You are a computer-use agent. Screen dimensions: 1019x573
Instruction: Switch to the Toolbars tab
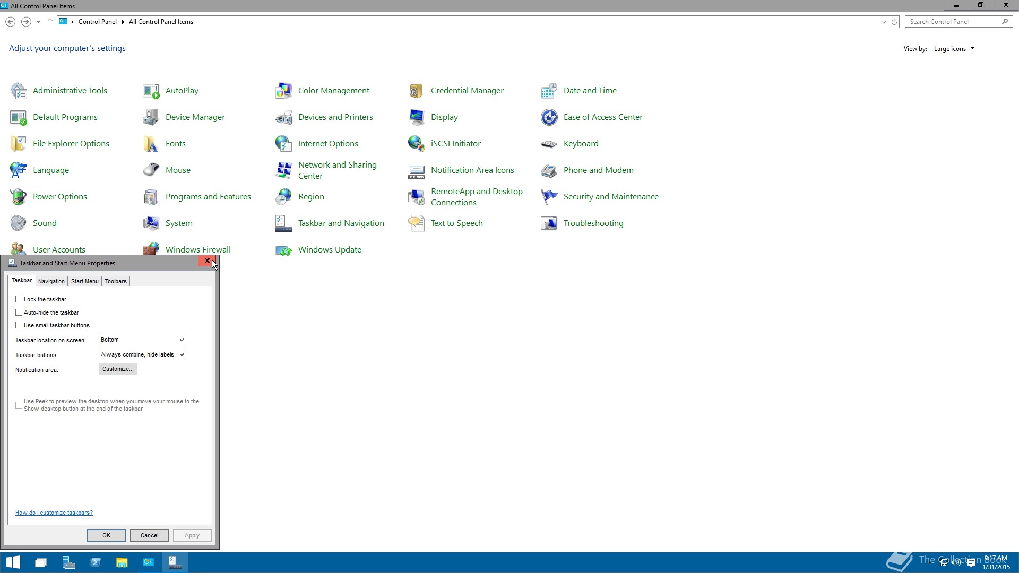[x=116, y=281]
